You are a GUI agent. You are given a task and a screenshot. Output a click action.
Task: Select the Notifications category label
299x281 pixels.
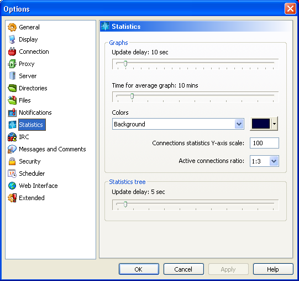coord(35,113)
